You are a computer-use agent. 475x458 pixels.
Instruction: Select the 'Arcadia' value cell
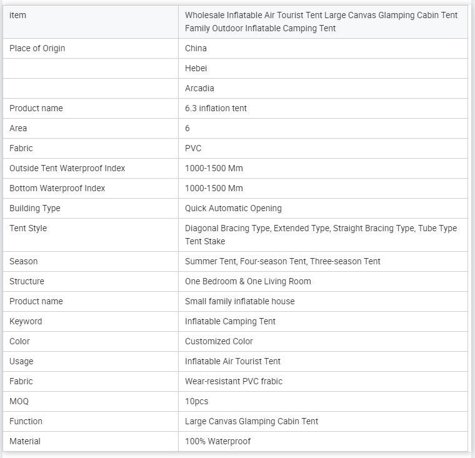coord(199,88)
